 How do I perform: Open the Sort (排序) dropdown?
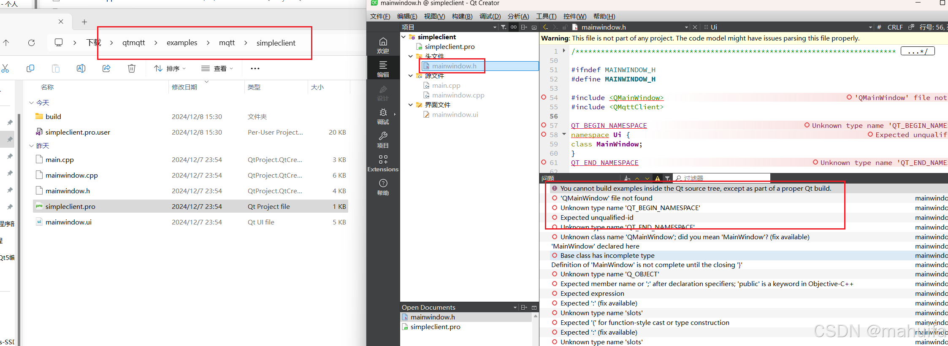point(170,68)
